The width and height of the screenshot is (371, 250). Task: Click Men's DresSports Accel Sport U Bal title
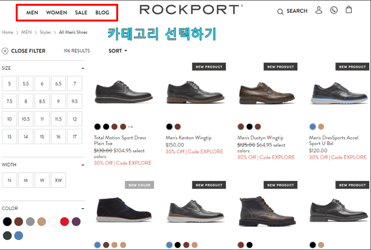(333, 141)
